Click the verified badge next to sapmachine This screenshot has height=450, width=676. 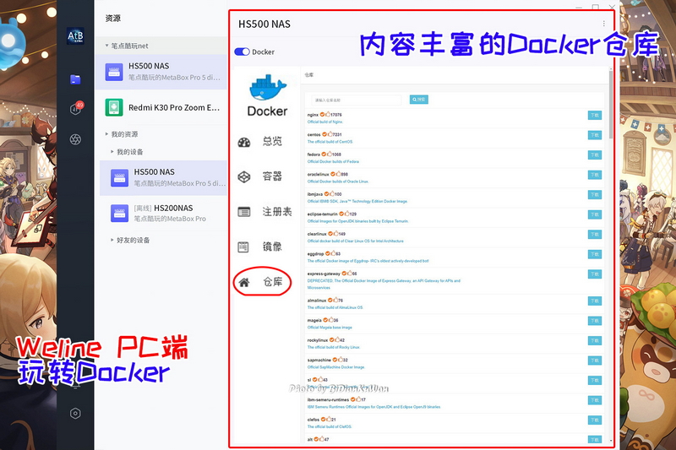point(335,360)
